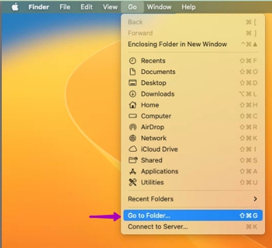Click the Desktop icon in Go menu
The image size is (272, 248).
pyautogui.click(x=133, y=83)
